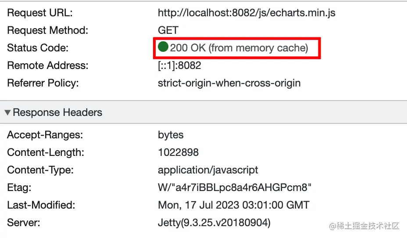
Task: Click the request URL value
Action: coord(246,13)
